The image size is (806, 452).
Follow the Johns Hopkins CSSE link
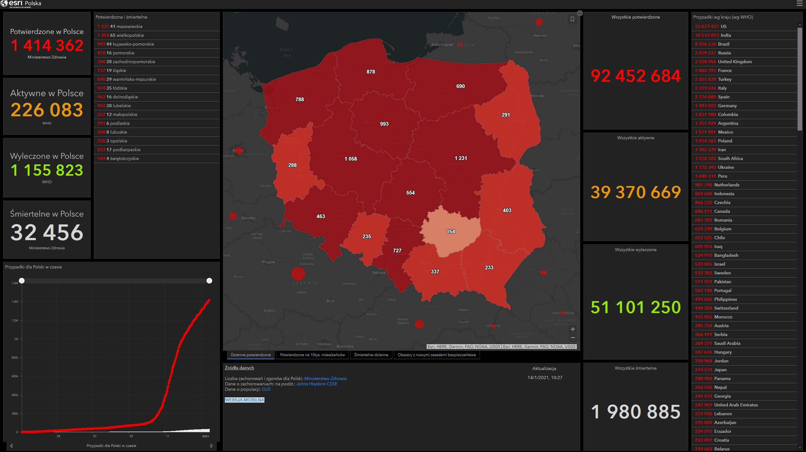click(316, 384)
